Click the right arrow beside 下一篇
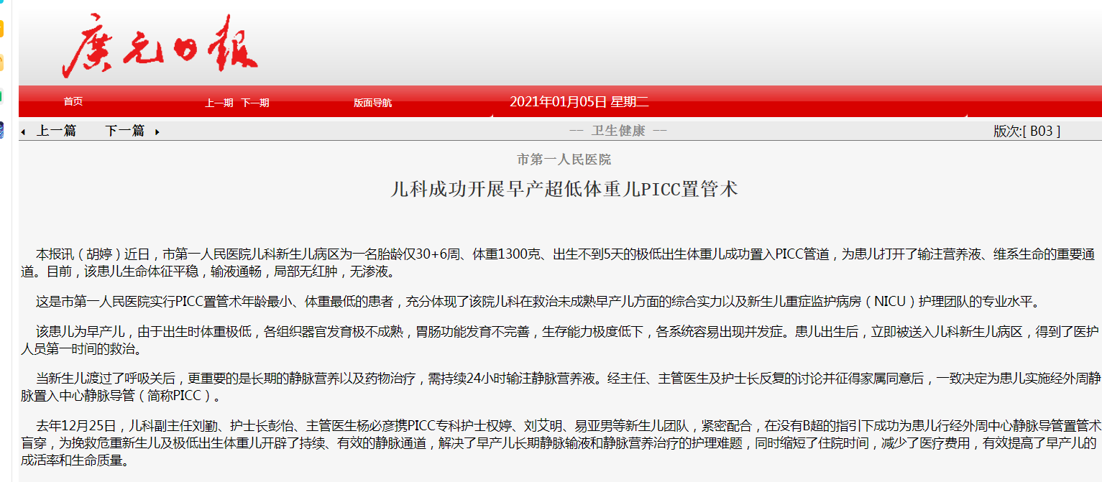 (x=157, y=132)
